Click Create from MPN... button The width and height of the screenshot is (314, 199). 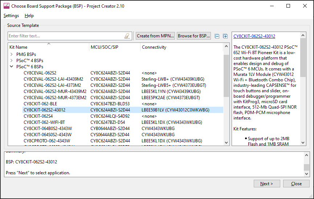pyautogui.click(x=155, y=36)
